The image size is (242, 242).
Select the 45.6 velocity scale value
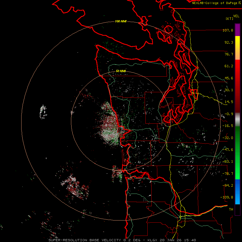(229, 78)
